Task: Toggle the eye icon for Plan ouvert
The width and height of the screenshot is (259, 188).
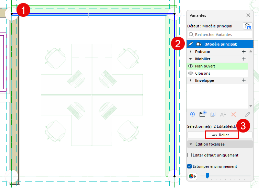Action: (191, 66)
